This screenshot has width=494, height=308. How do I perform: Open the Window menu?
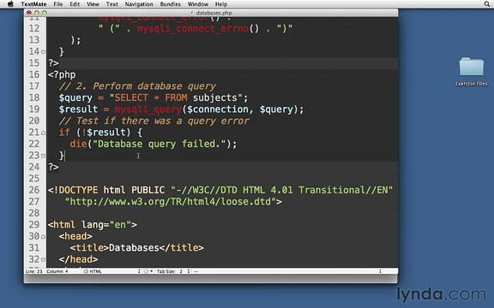(198, 4)
